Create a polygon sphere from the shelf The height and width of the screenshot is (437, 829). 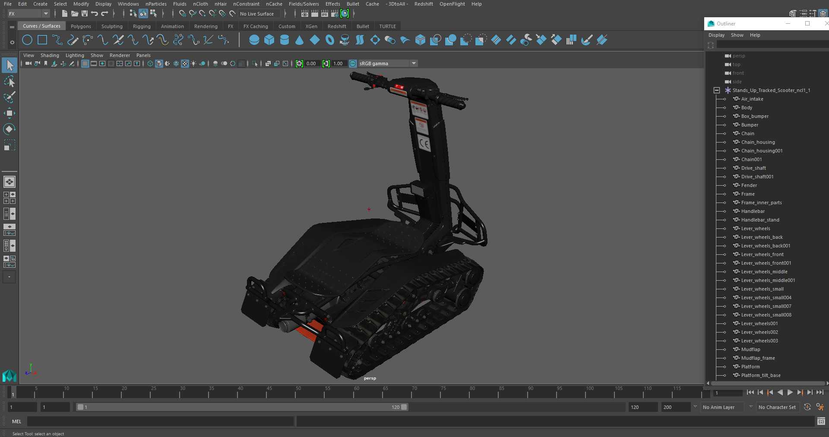click(254, 40)
